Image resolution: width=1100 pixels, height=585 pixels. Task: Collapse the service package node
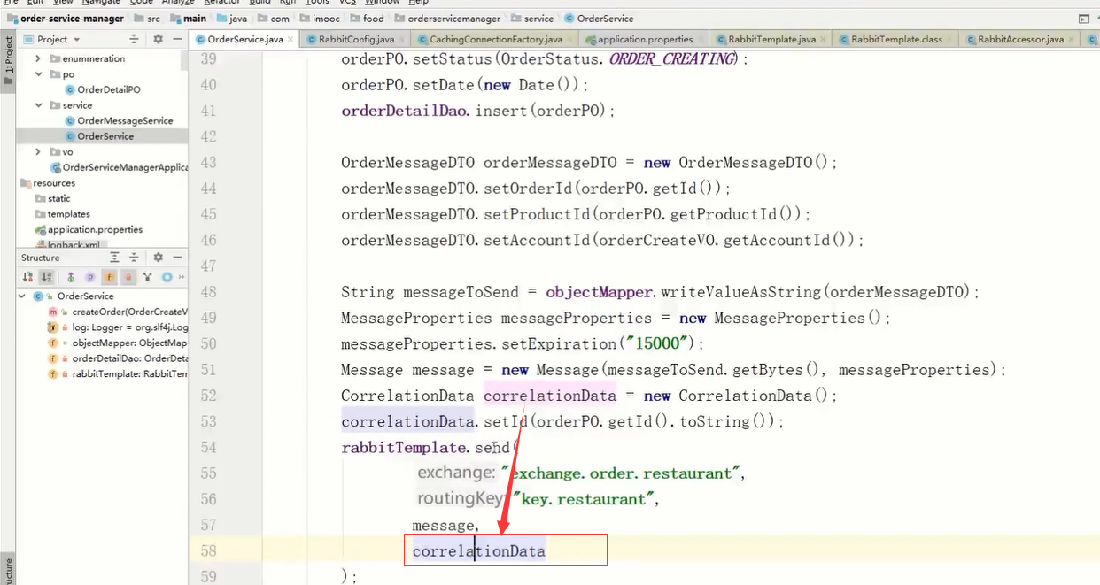click(x=38, y=105)
